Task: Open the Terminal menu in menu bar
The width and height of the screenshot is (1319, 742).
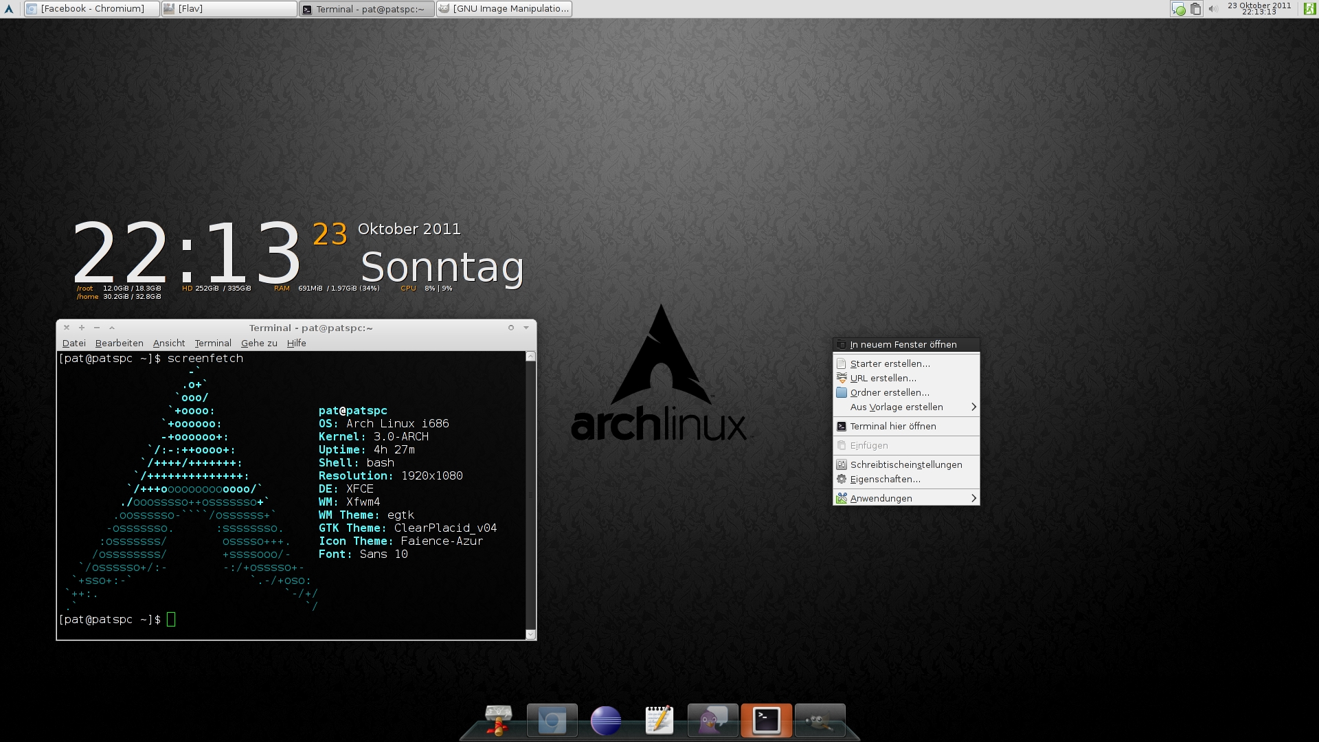Action: point(213,344)
